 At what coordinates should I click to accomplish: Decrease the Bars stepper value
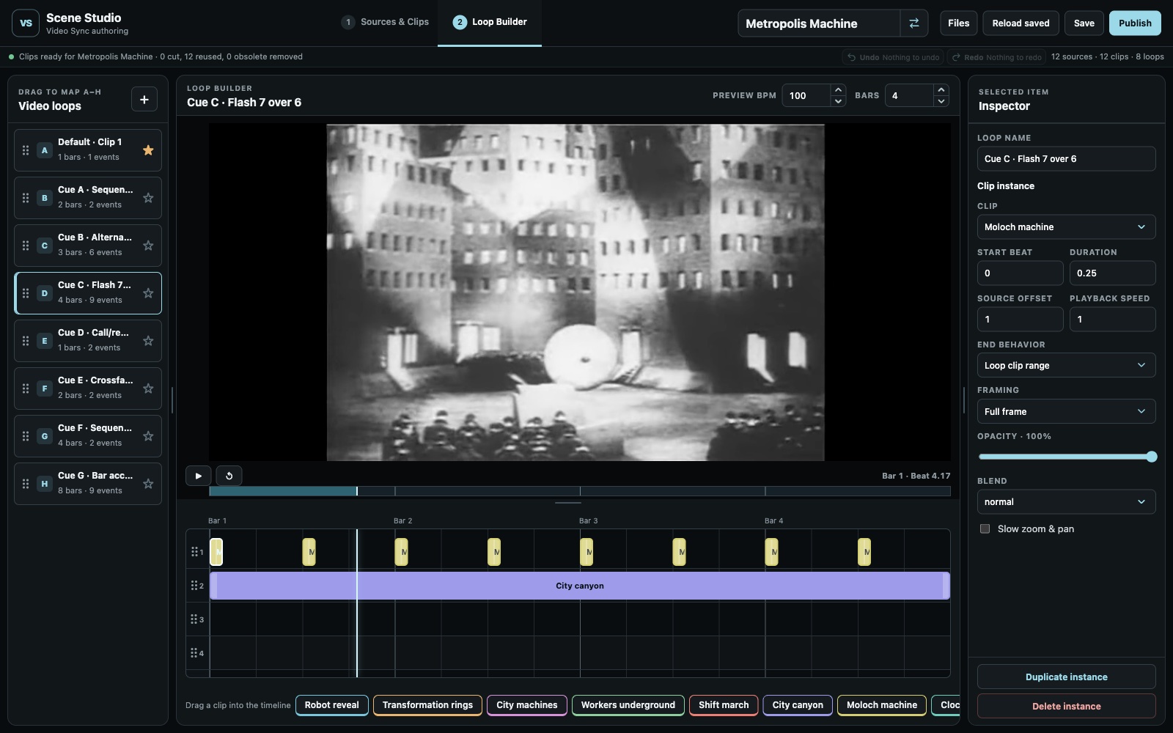click(941, 101)
